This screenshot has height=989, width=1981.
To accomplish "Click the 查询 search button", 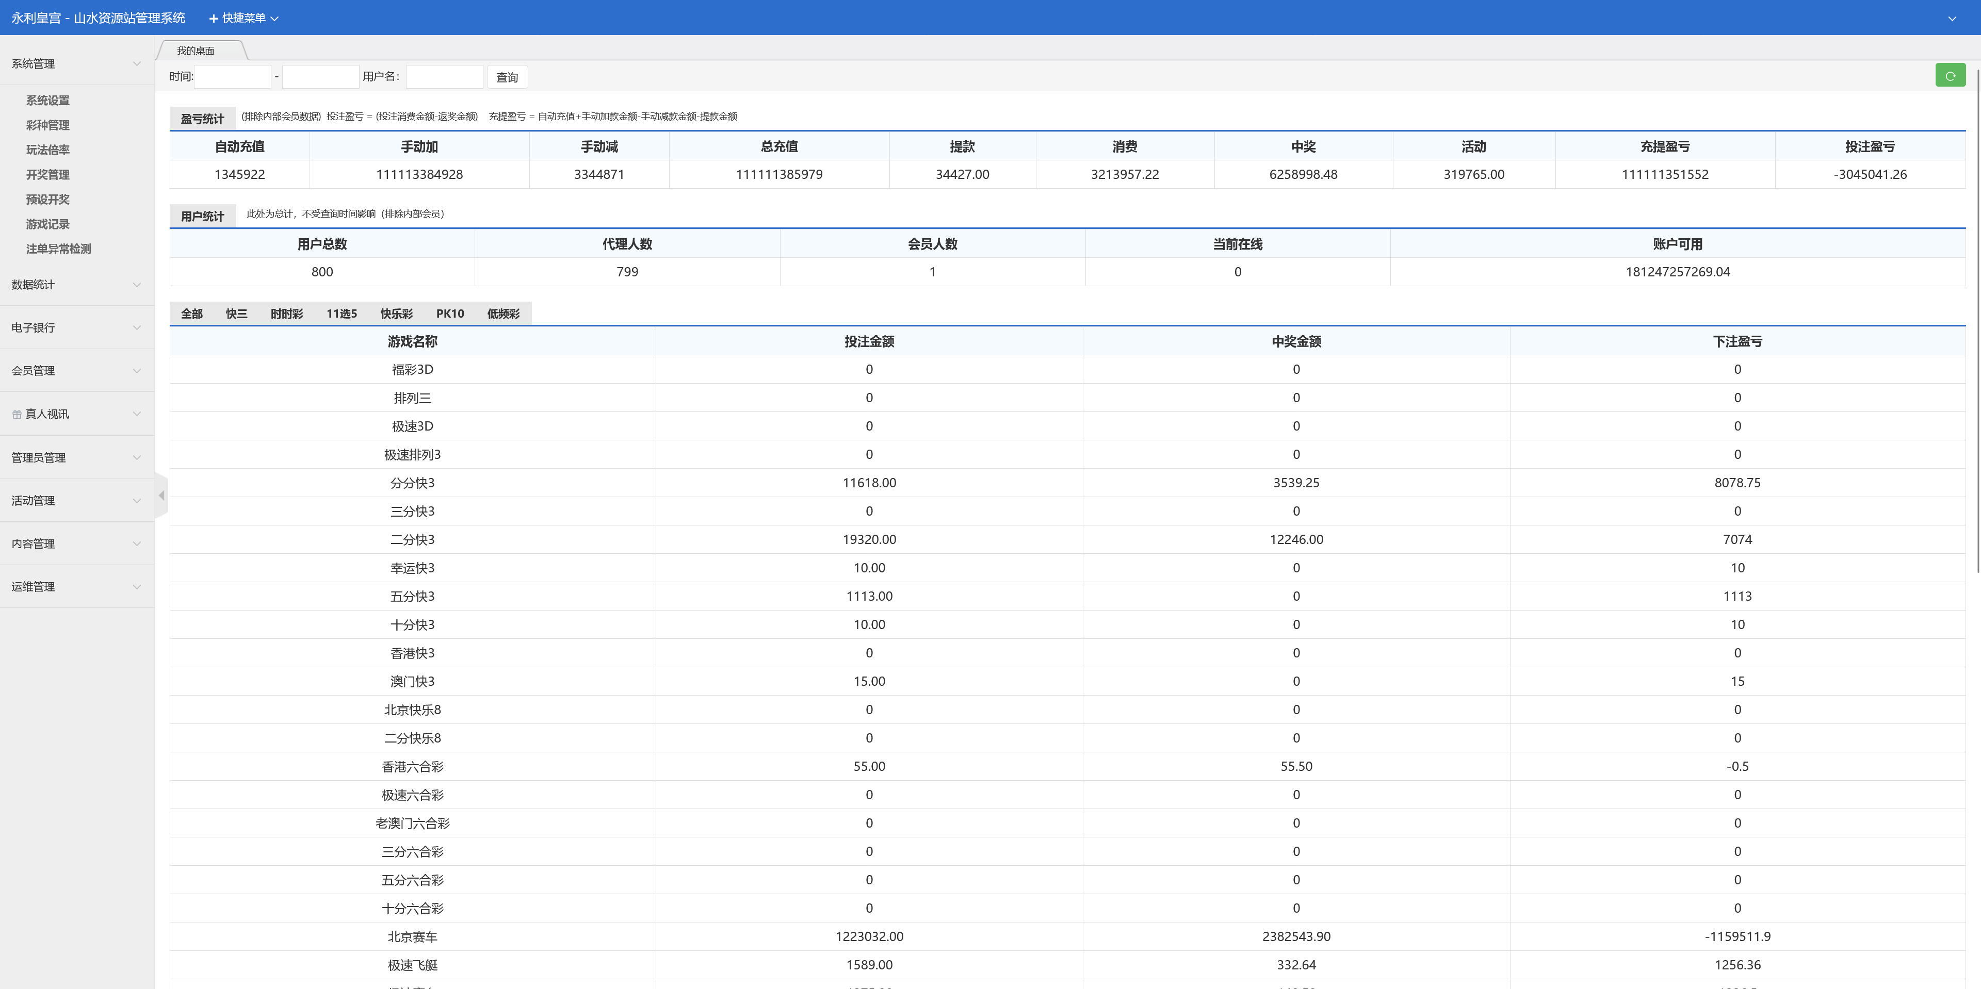I will point(507,77).
